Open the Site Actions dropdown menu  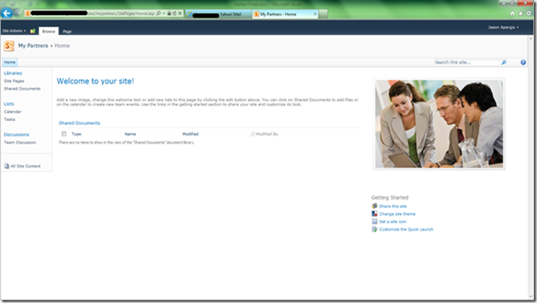[x=14, y=31]
